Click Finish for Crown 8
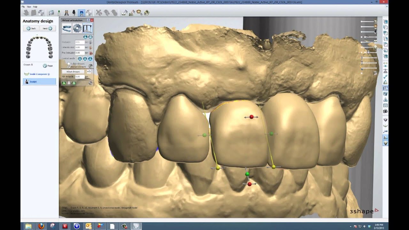 [48, 65]
